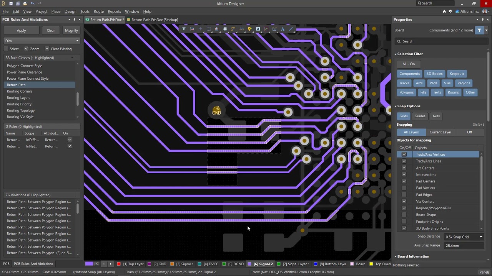Image resolution: width=492 pixels, height=276 pixels.
Task: Click the Signal 2 purple layer color swatch
Action: point(249,264)
